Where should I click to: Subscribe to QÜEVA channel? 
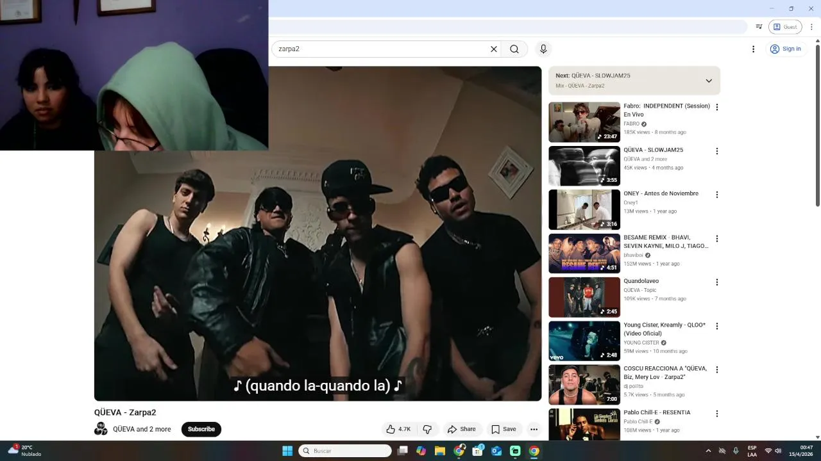point(201,429)
